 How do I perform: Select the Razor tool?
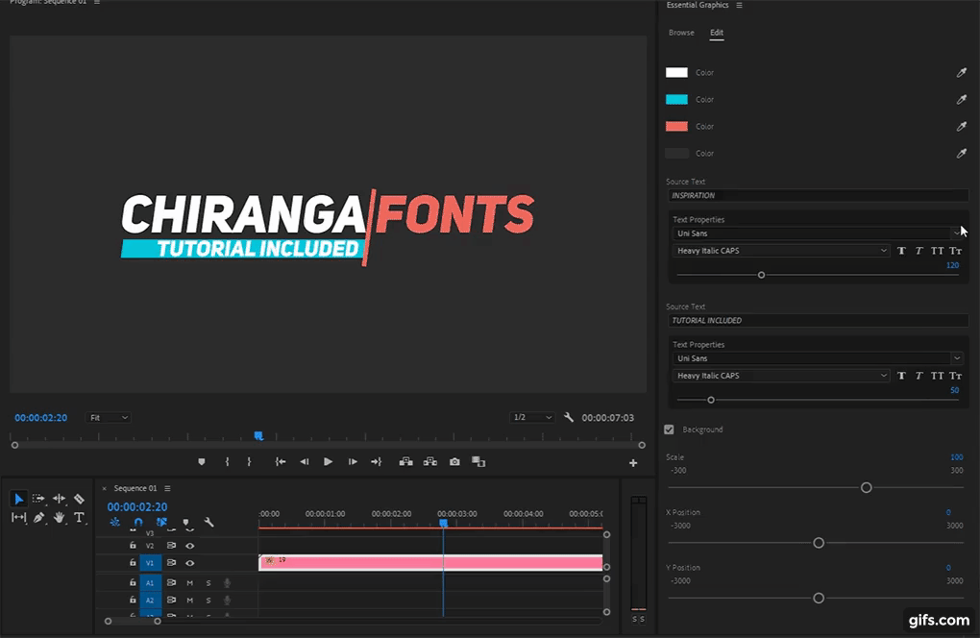(x=80, y=499)
